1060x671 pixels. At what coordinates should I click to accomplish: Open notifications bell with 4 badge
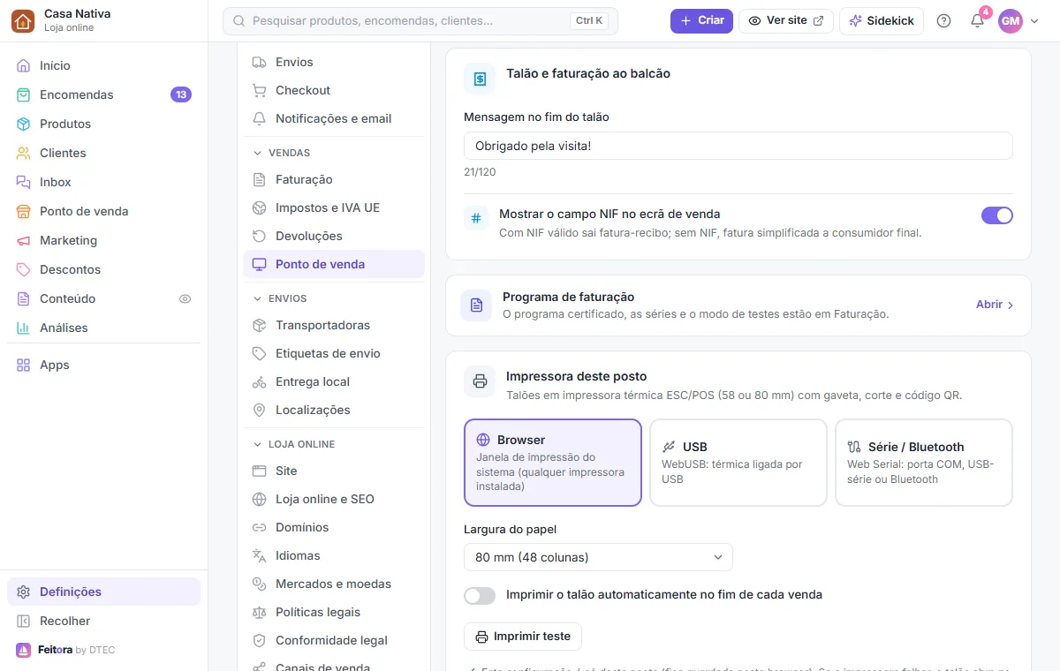click(x=977, y=21)
